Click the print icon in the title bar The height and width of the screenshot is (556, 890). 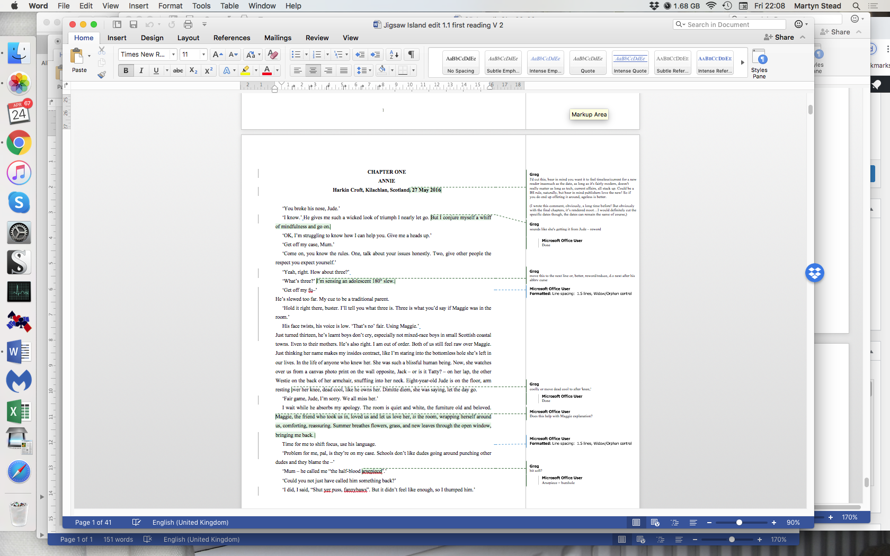(x=188, y=24)
